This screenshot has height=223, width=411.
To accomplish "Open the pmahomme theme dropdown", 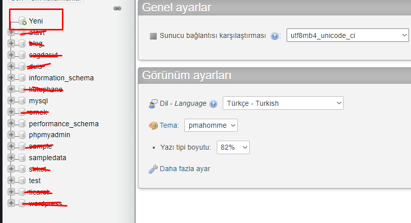I will coord(211,125).
